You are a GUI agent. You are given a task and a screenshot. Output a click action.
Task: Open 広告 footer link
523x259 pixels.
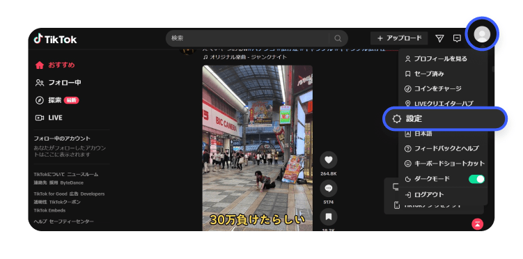click(74, 194)
